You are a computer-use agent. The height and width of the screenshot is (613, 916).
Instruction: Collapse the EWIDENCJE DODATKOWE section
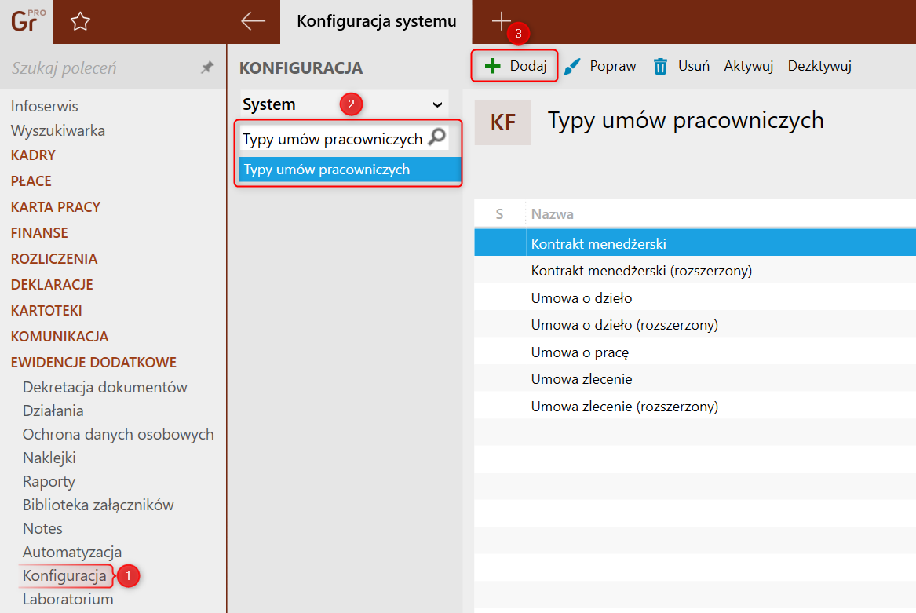coord(93,363)
